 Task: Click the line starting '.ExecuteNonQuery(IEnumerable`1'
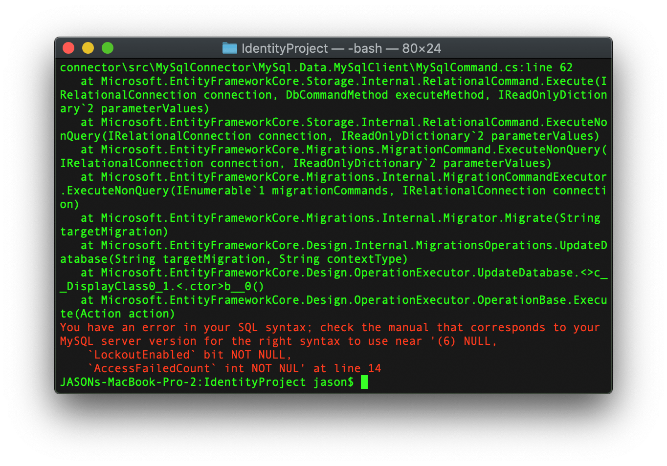pyautogui.click(x=333, y=191)
